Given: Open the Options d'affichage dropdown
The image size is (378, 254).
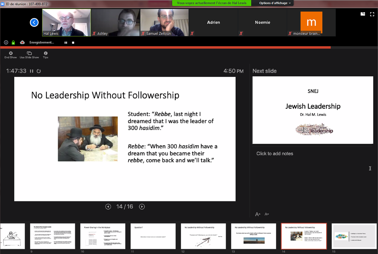Looking at the screenshot, I should click(275, 3).
